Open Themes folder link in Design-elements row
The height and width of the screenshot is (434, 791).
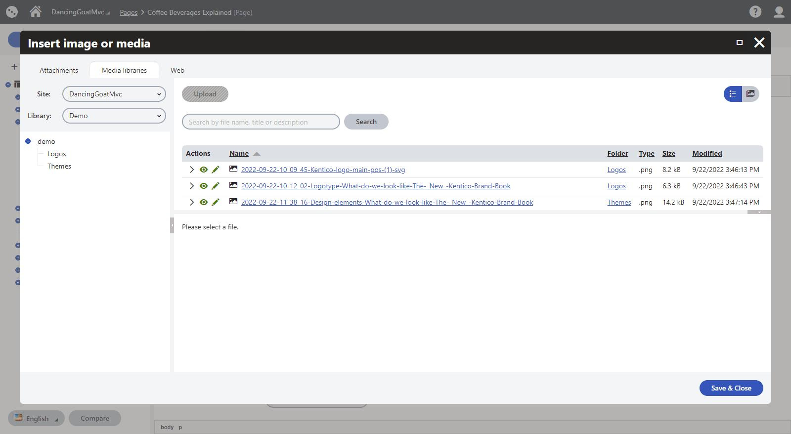coord(619,202)
